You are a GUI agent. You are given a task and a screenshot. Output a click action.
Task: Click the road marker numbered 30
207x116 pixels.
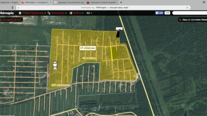pos(55,63)
